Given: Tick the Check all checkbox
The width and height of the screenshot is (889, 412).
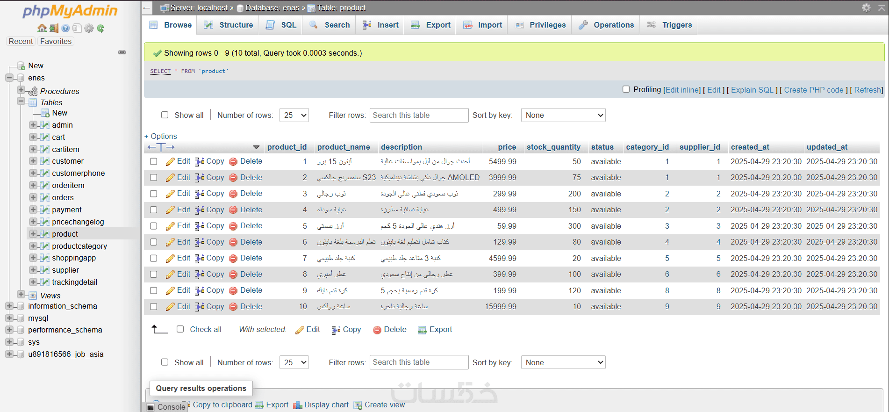Looking at the screenshot, I should point(180,329).
